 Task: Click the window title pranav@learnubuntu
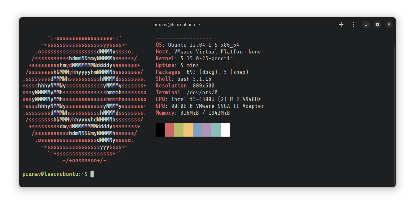click(x=177, y=25)
